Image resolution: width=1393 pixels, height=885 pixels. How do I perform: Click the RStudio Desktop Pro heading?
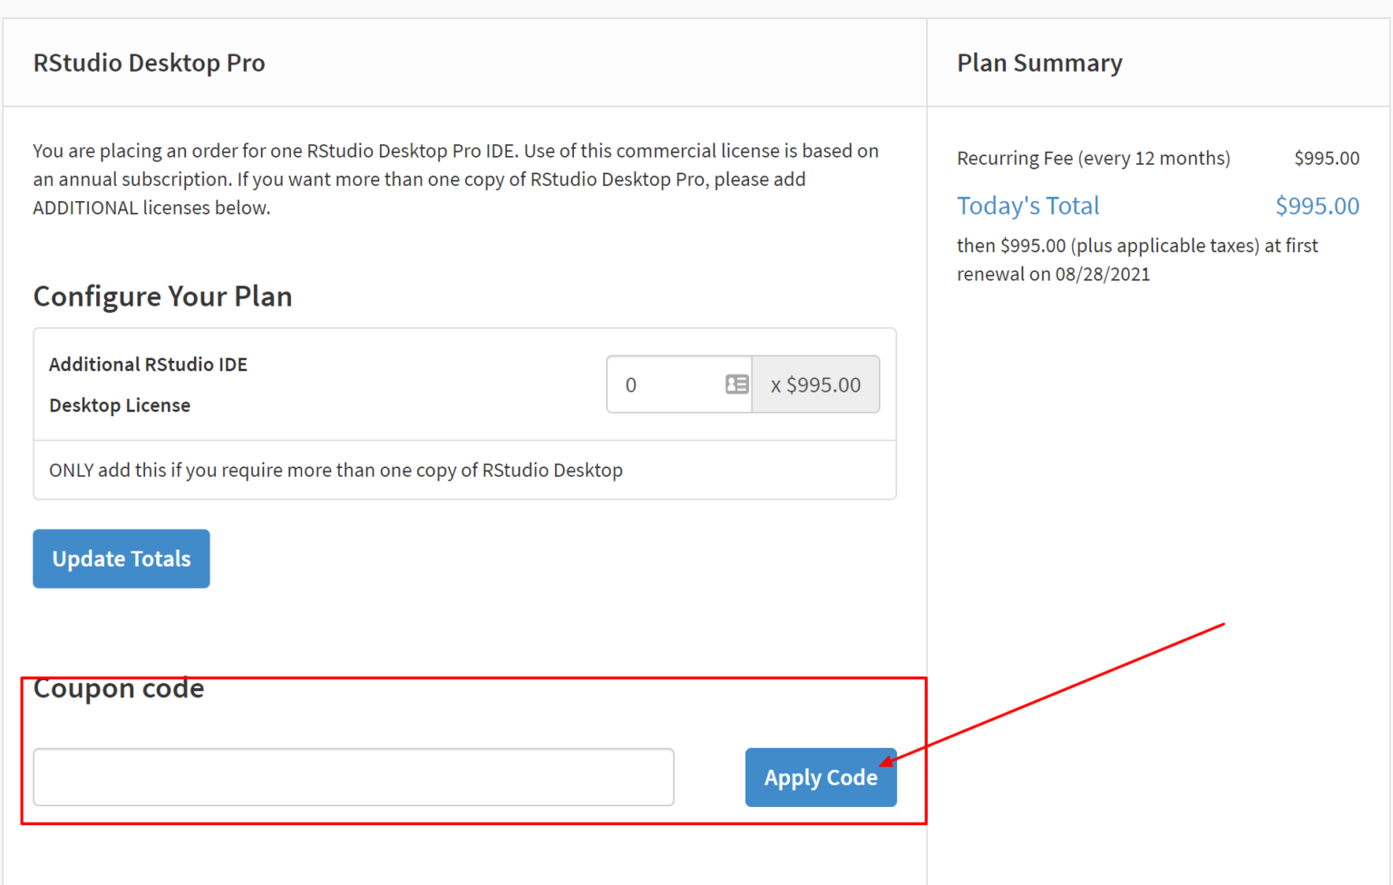(x=149, y=63)
